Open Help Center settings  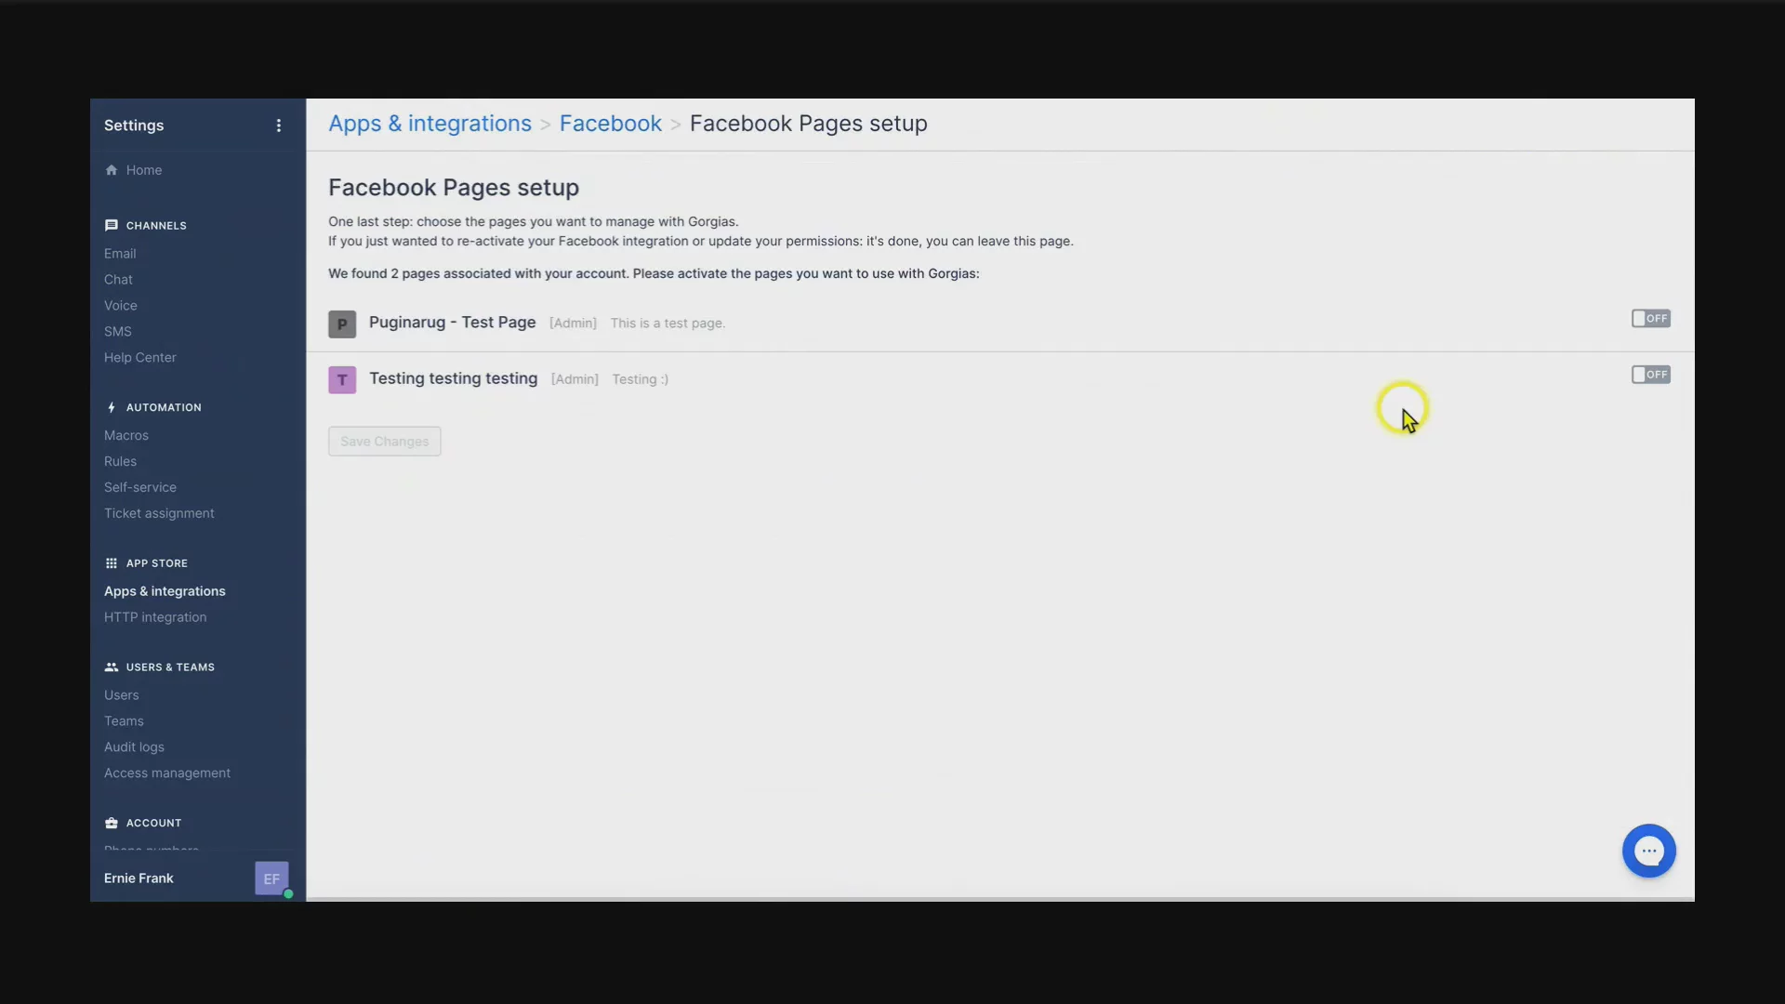click(x=140, y=358)
